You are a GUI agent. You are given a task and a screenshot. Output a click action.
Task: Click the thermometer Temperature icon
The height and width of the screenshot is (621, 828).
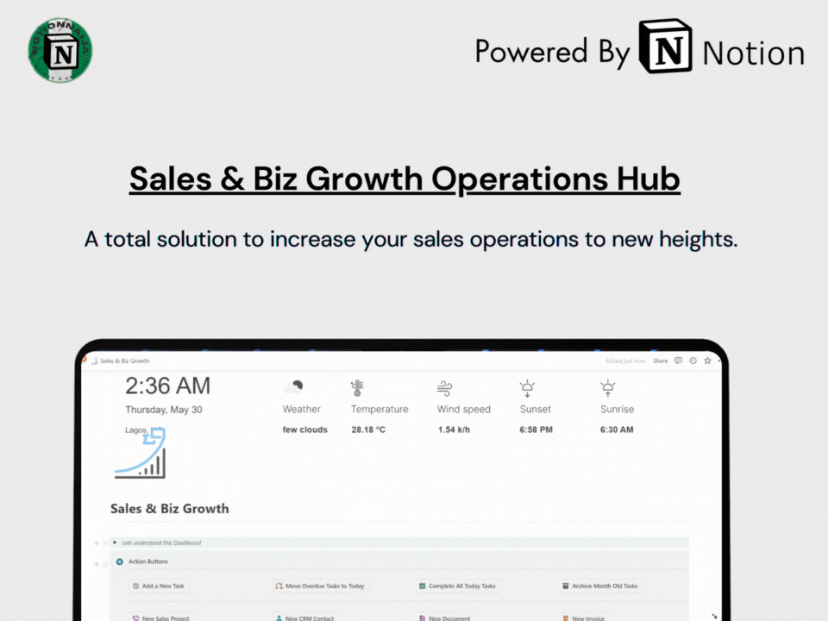tap(357, 388)
